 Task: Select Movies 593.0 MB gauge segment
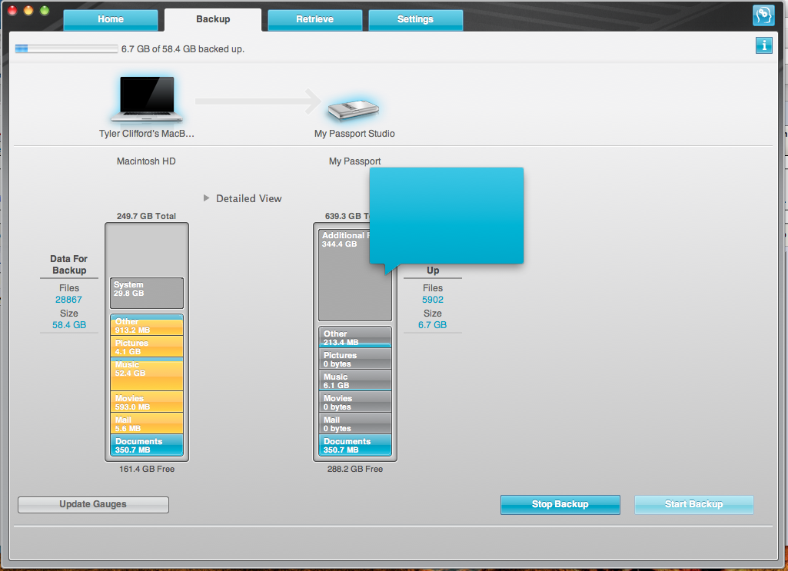pyautogui.click(x=147, y=402)
